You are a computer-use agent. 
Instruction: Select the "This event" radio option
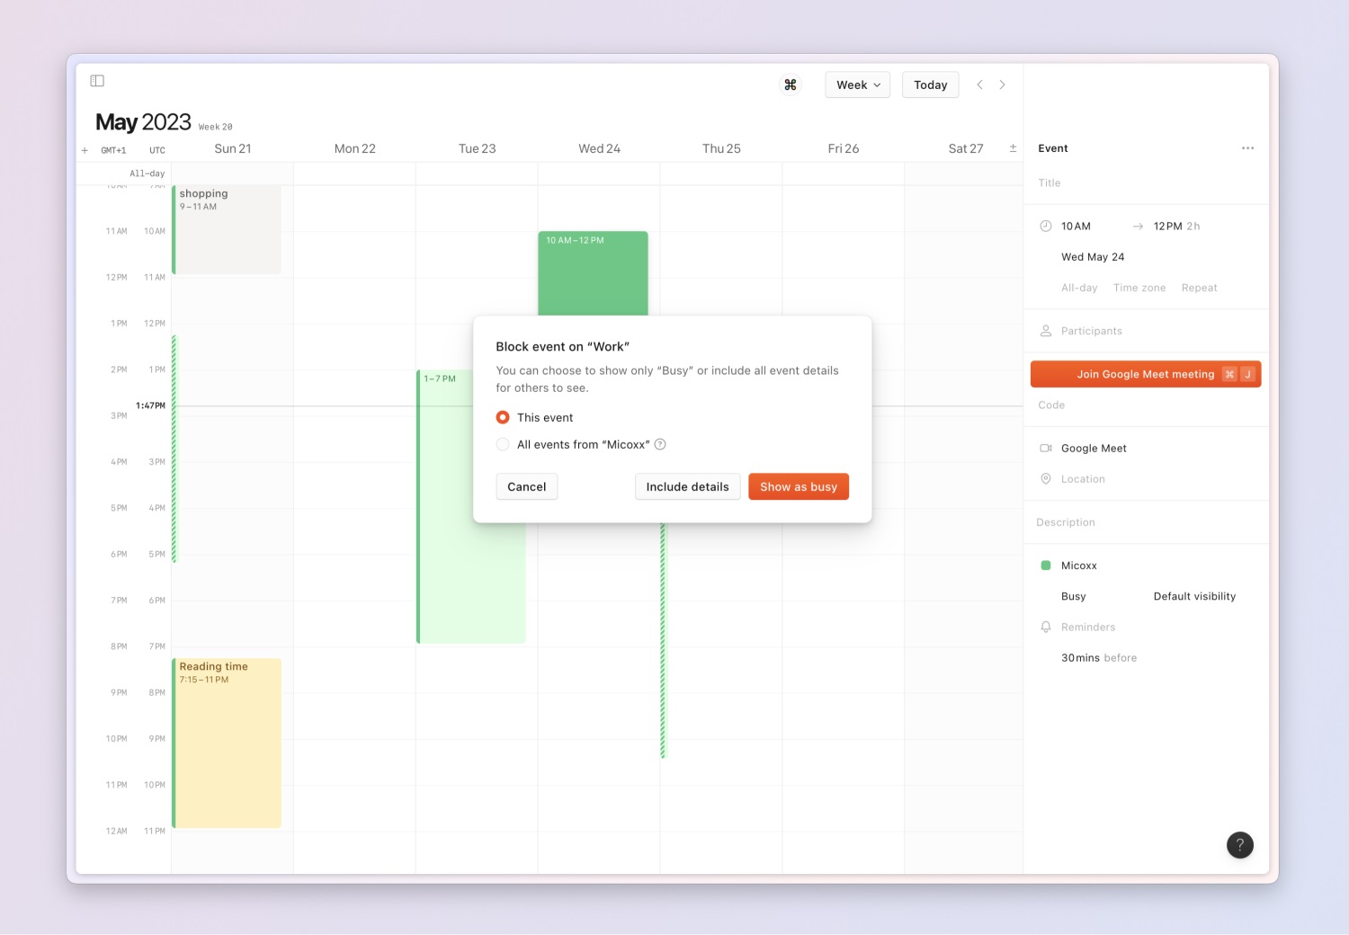503,417
